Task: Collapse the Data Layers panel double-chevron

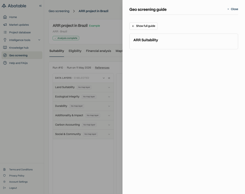Action: (109, 78)
